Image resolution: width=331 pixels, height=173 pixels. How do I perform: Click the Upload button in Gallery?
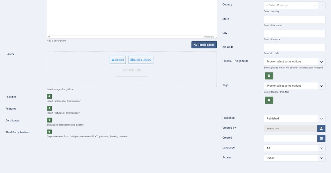tap(118, 60)
